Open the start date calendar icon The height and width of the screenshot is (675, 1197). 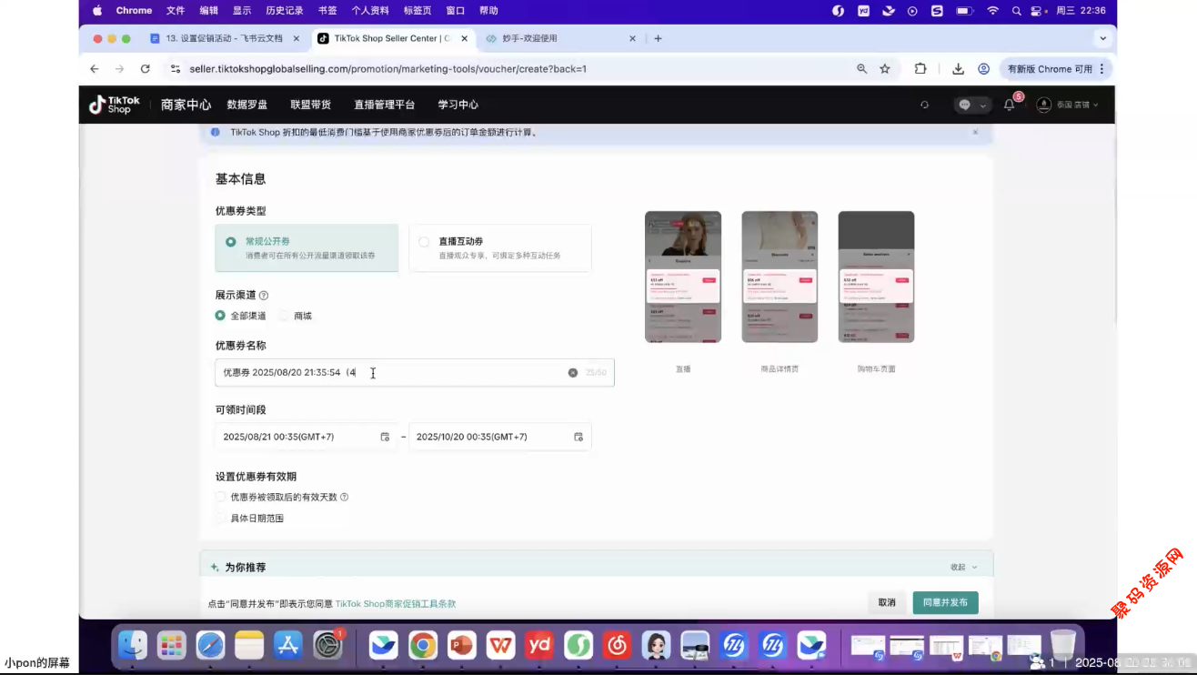point(385,437)
